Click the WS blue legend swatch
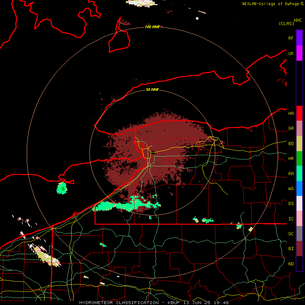Screen dimensions: 305x305 (x=299, y=188)
